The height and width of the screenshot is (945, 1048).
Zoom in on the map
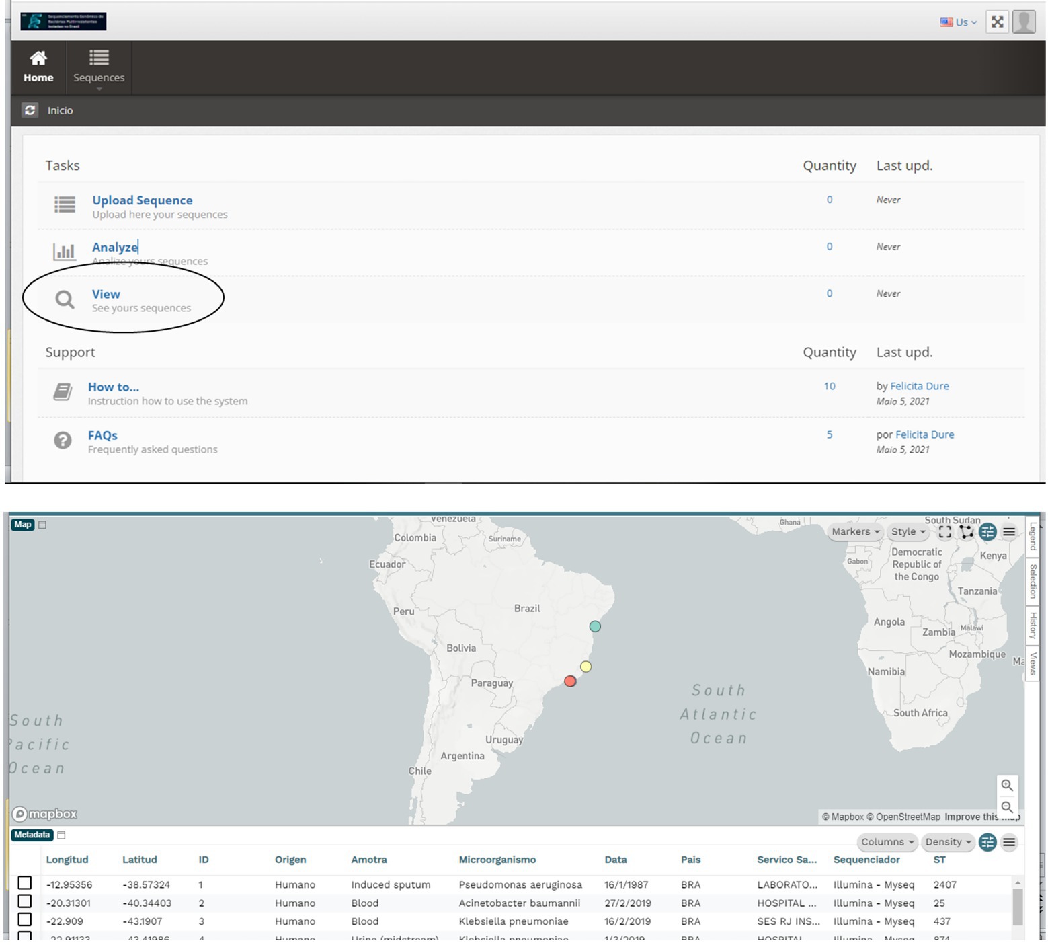point(1007,785)
